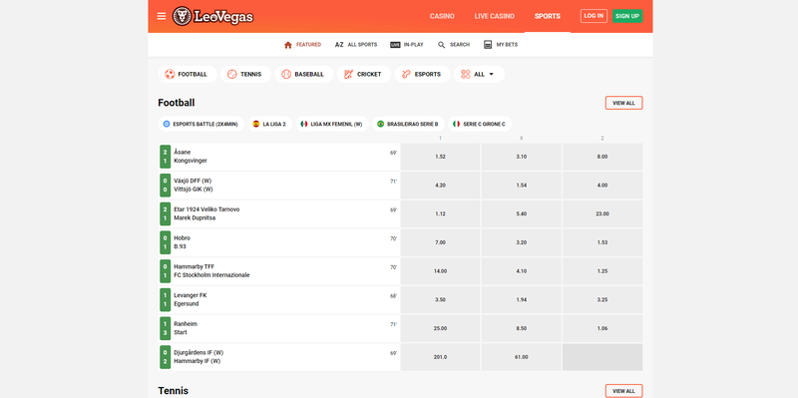798x398 pixels.
Task: Select FC Stockholm Internazionale odds 1.25
Action: (602, 271)
